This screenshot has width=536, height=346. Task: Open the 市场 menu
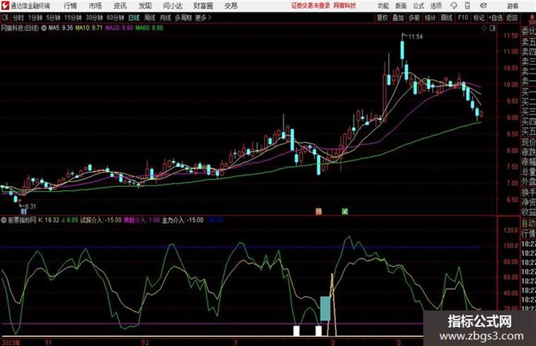tap(95, 6)
